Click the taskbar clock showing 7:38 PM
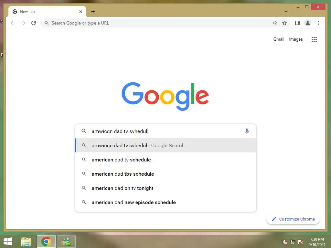The height and width of the screenshot is (248, 331). (317, 242)
